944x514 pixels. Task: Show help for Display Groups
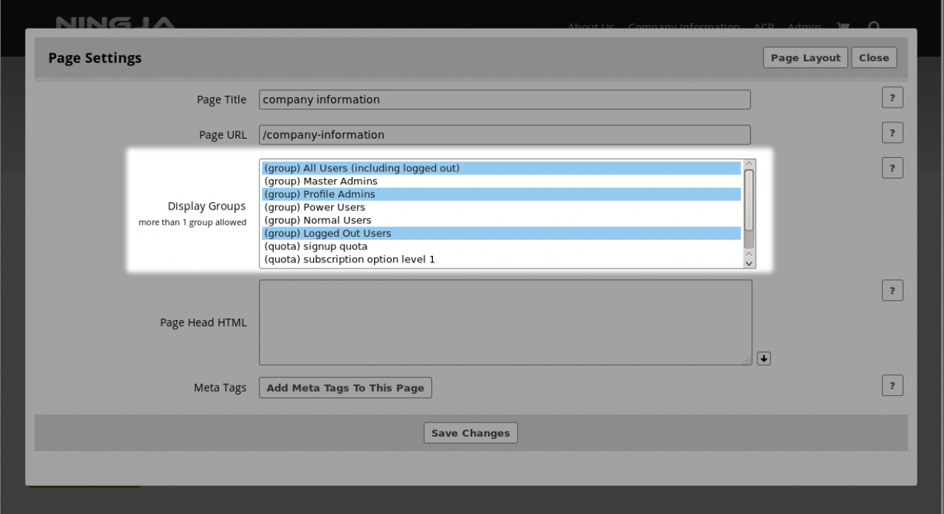coord(892,168)
